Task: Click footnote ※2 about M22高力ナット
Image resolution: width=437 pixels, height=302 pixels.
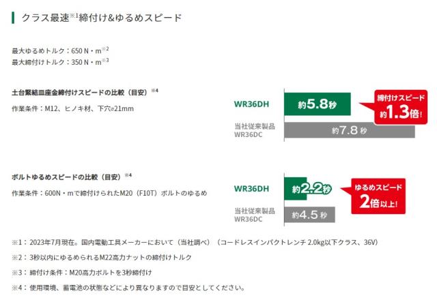Action: 102,257
